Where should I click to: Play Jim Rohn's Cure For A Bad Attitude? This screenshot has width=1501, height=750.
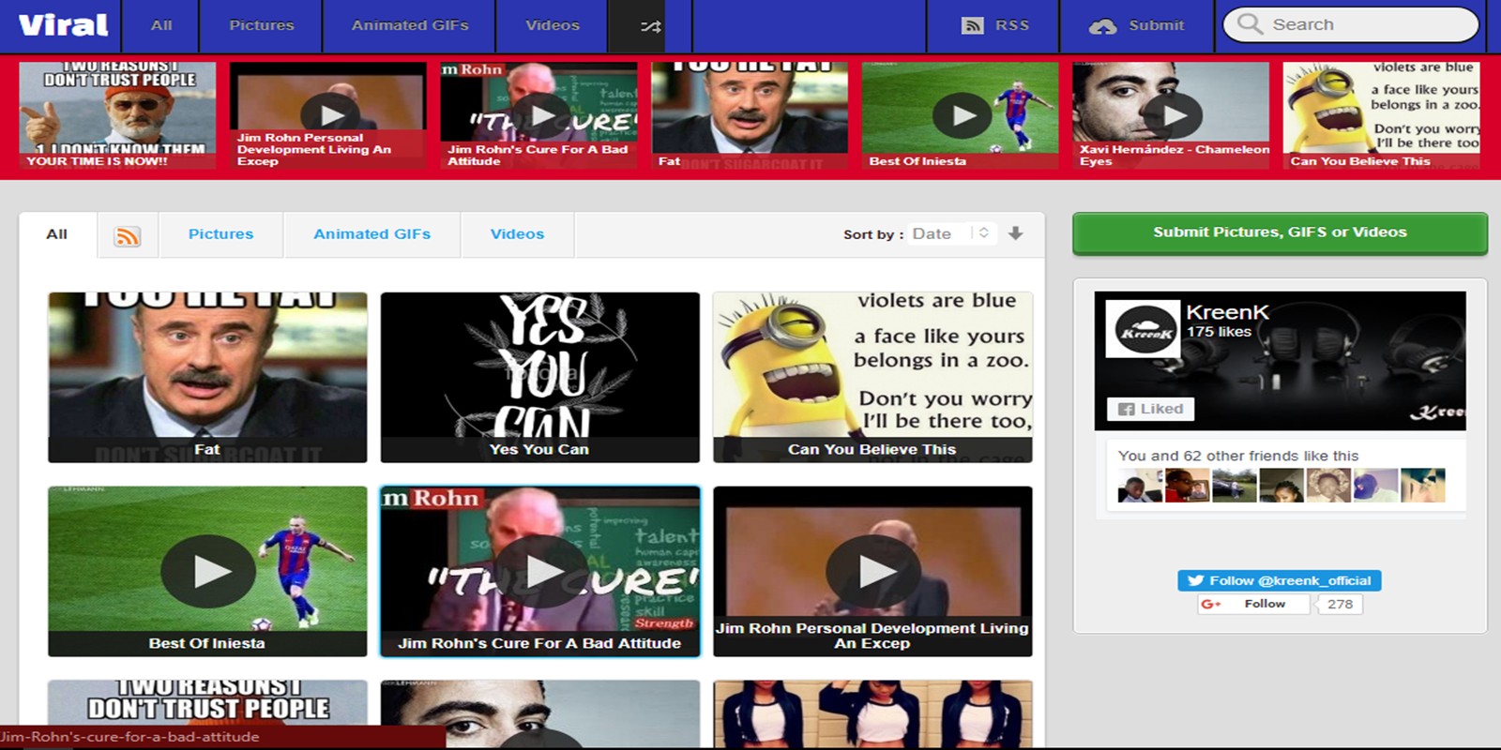click(539, 570)
